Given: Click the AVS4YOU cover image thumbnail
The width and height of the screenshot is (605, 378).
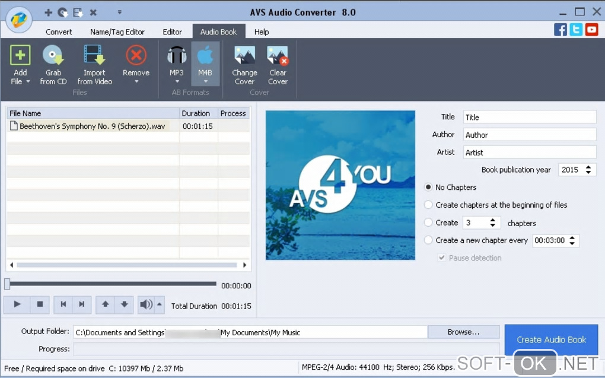Looking at the screenshot, I should click(340, 185).
